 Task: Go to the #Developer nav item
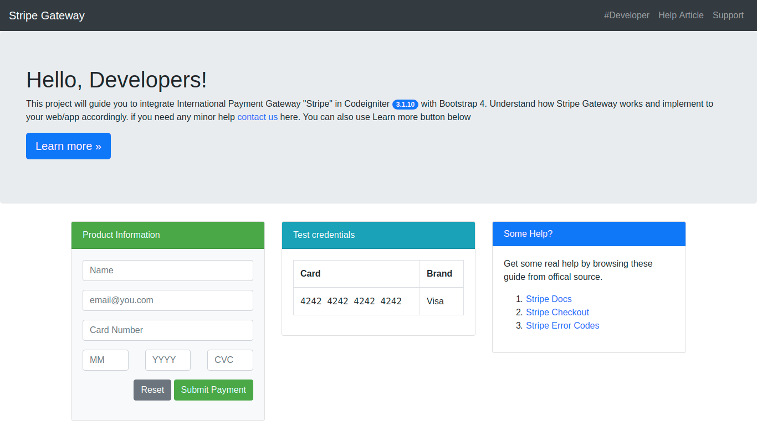(x=627, y=15)
